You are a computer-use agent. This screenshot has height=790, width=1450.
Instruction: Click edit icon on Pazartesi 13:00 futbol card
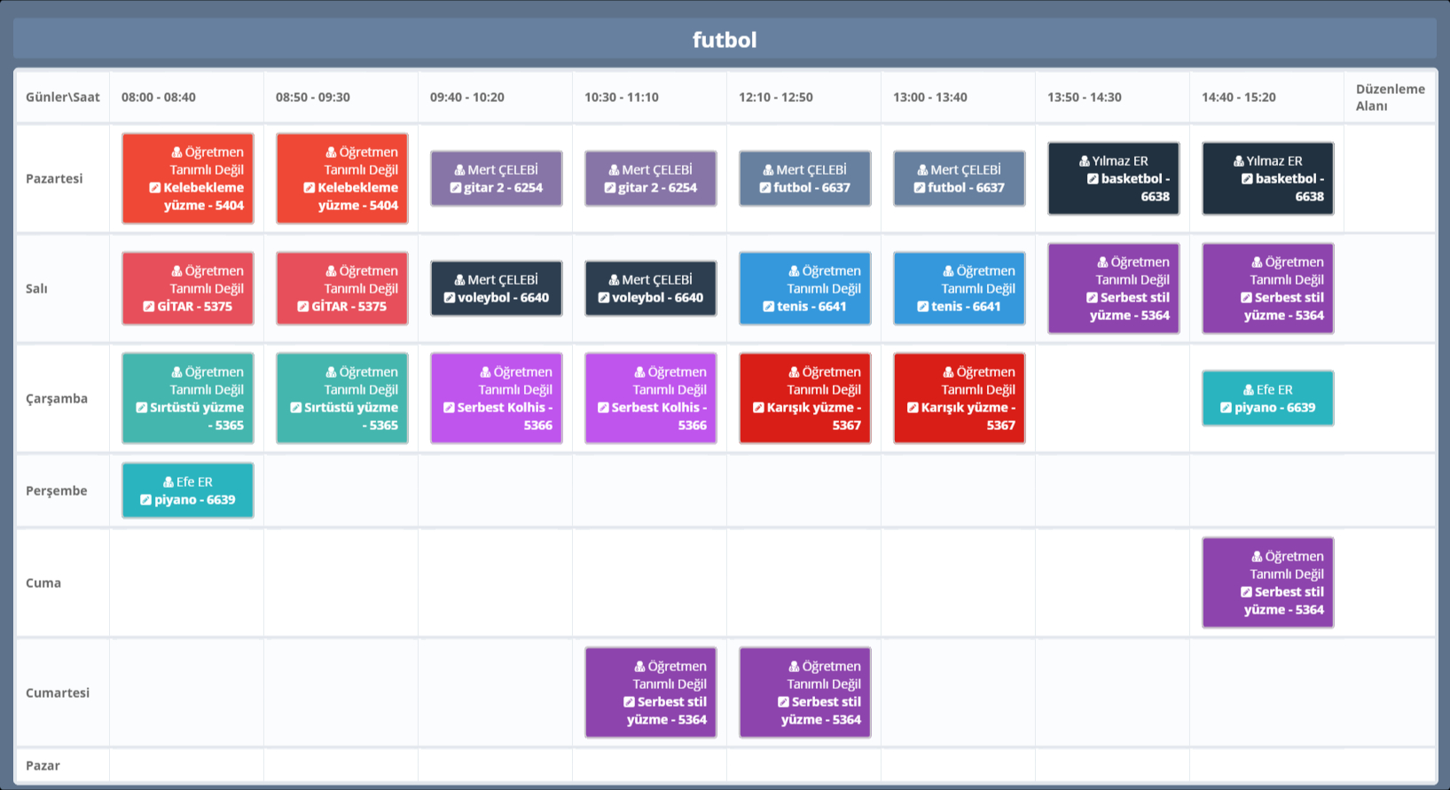coord(919,188)
